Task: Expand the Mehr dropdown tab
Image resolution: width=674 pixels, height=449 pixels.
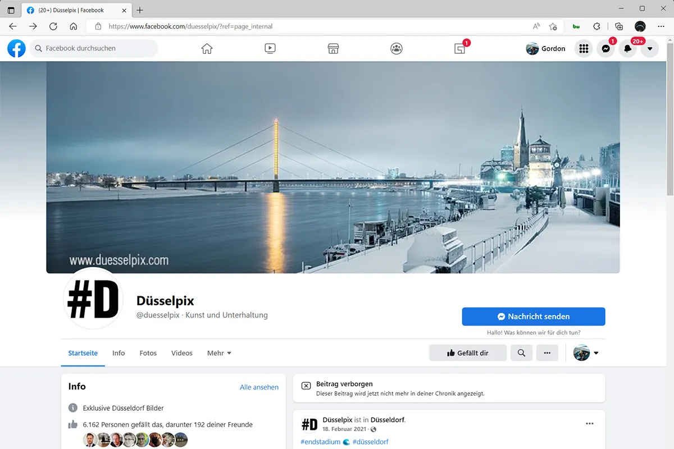Action: 219,353
